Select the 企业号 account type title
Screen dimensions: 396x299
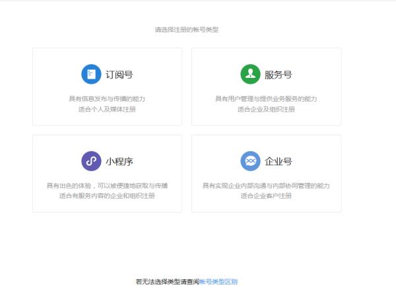point(279,161)
